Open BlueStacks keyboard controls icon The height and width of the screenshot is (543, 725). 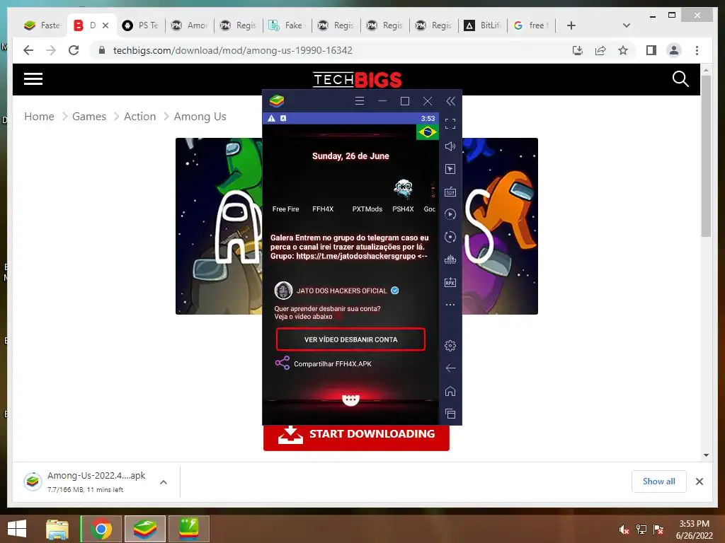click(450, 192)
